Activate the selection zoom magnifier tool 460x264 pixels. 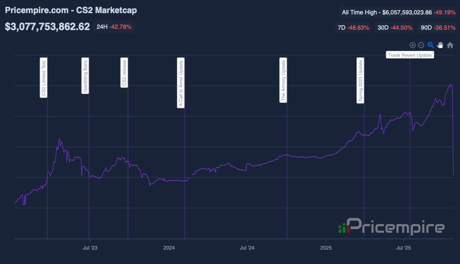point(431,45)
